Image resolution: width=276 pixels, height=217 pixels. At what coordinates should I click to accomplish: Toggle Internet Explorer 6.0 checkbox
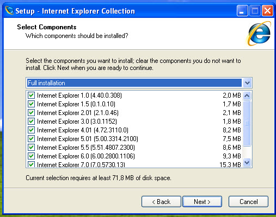coord(31,156)
